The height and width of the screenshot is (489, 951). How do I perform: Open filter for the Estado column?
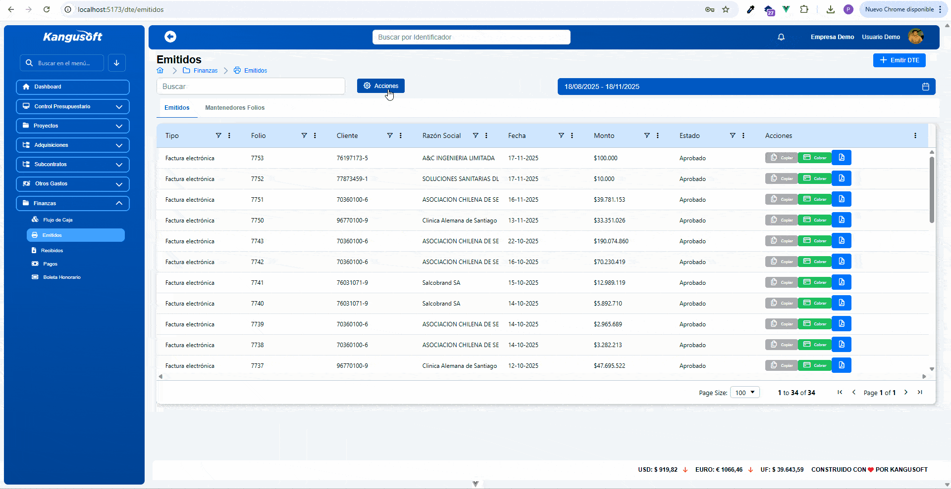coord(733,135)
